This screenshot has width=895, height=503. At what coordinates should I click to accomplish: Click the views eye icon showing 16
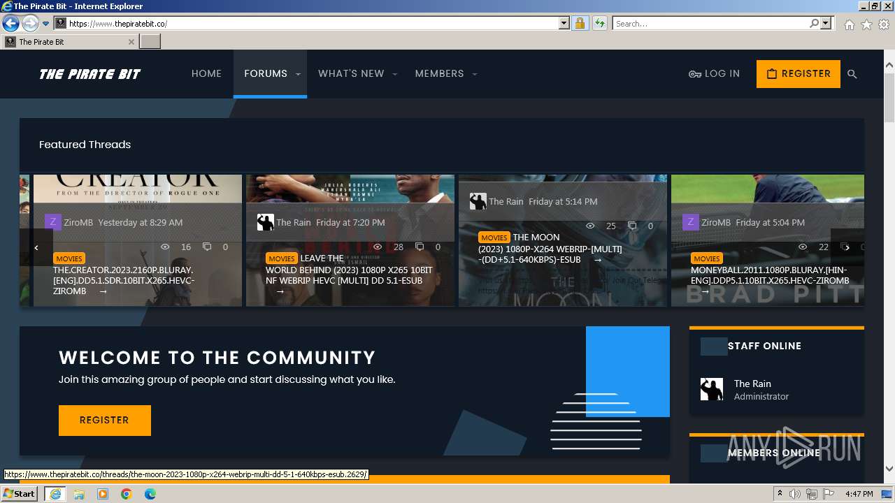coord(166,247)
